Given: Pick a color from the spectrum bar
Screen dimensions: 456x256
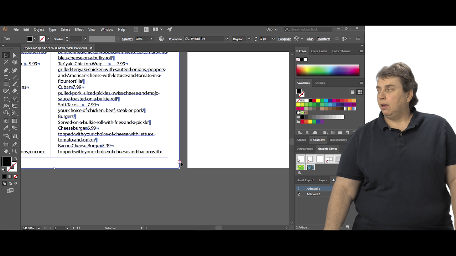Looking at the screenshot, I should point(328,70).
